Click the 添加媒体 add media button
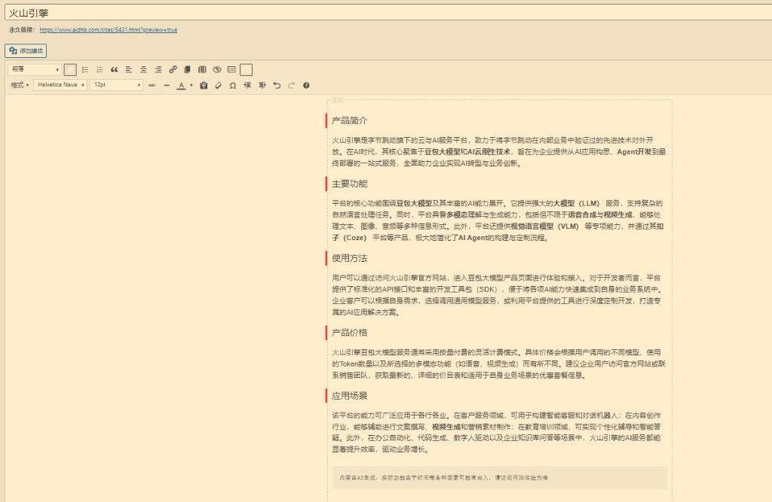 click(26, 50)
